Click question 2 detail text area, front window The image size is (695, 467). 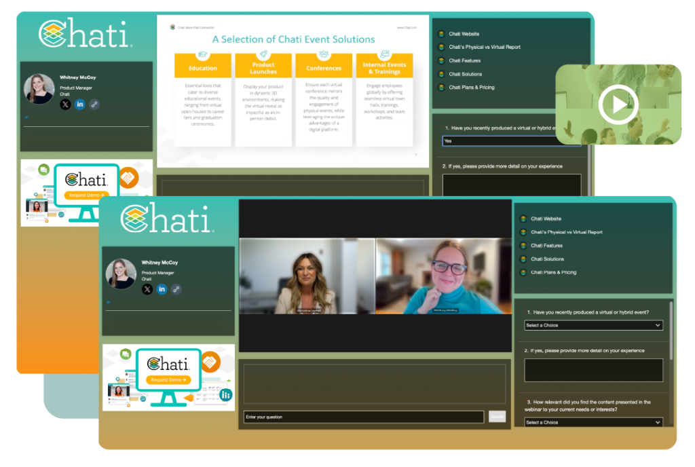pyautogui.click(x=593, y=370)
